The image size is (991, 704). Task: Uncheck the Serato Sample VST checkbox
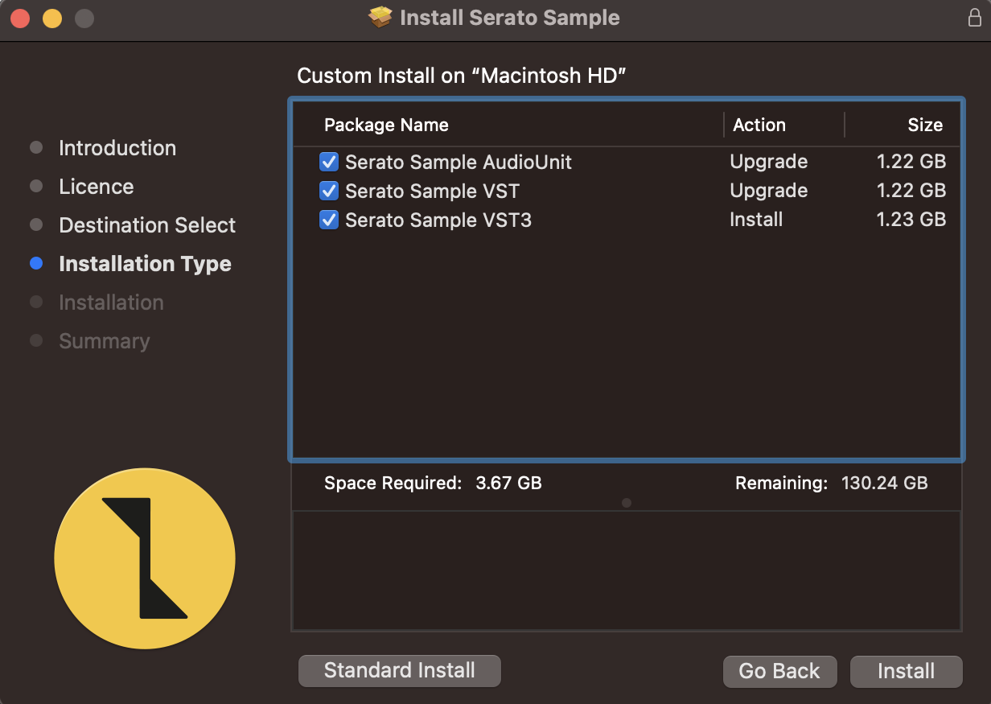tap(329, 191)
